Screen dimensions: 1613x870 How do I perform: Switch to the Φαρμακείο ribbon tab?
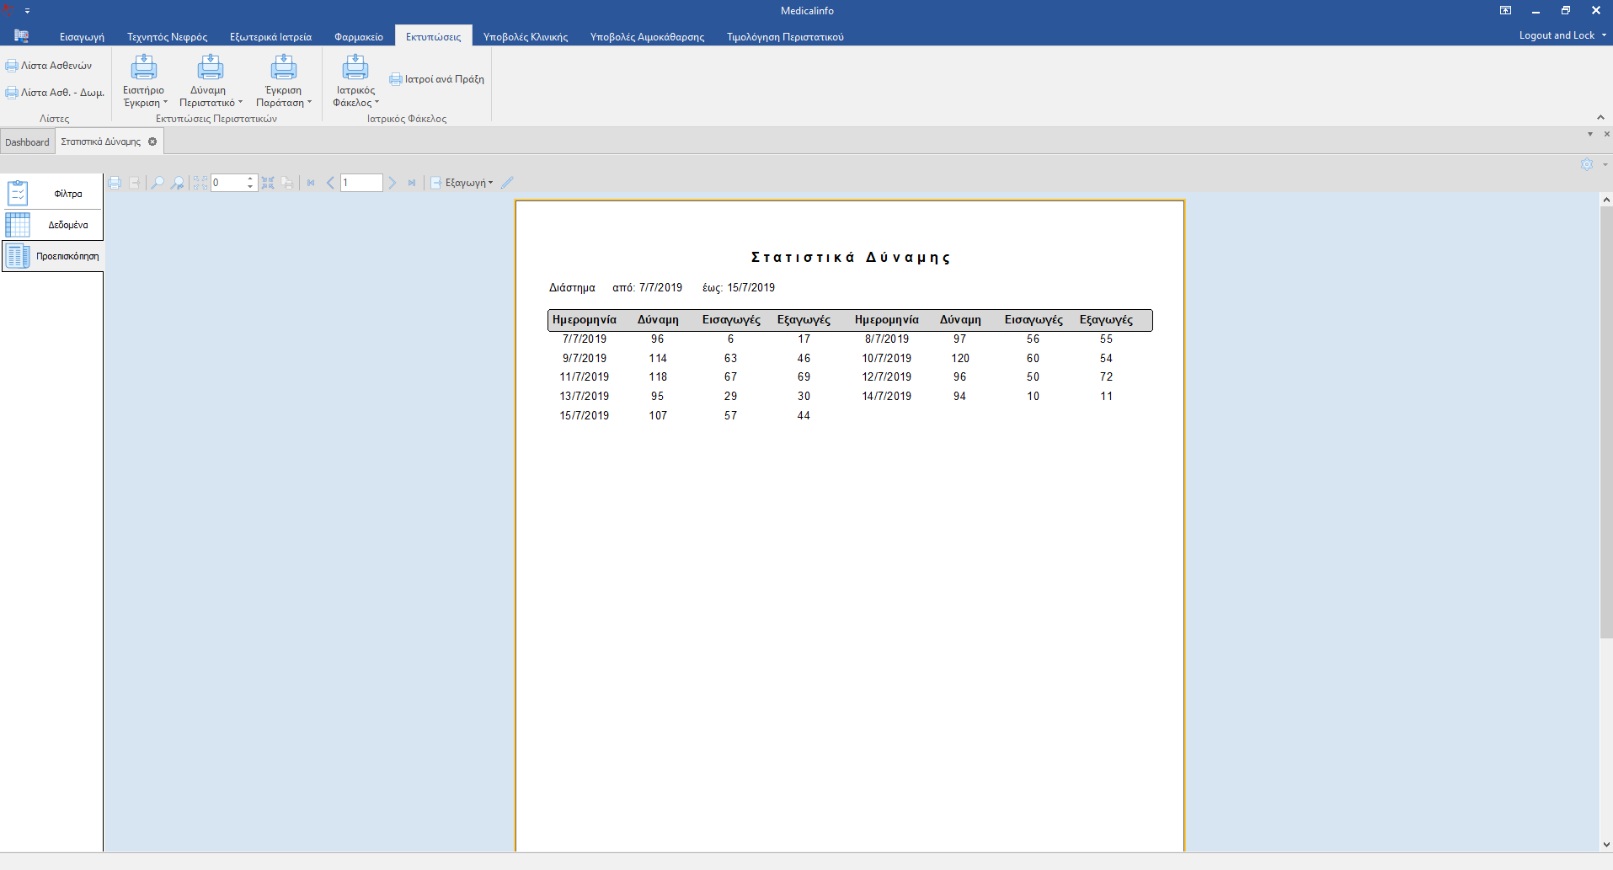pyautogui.click(x=358, y=37)
